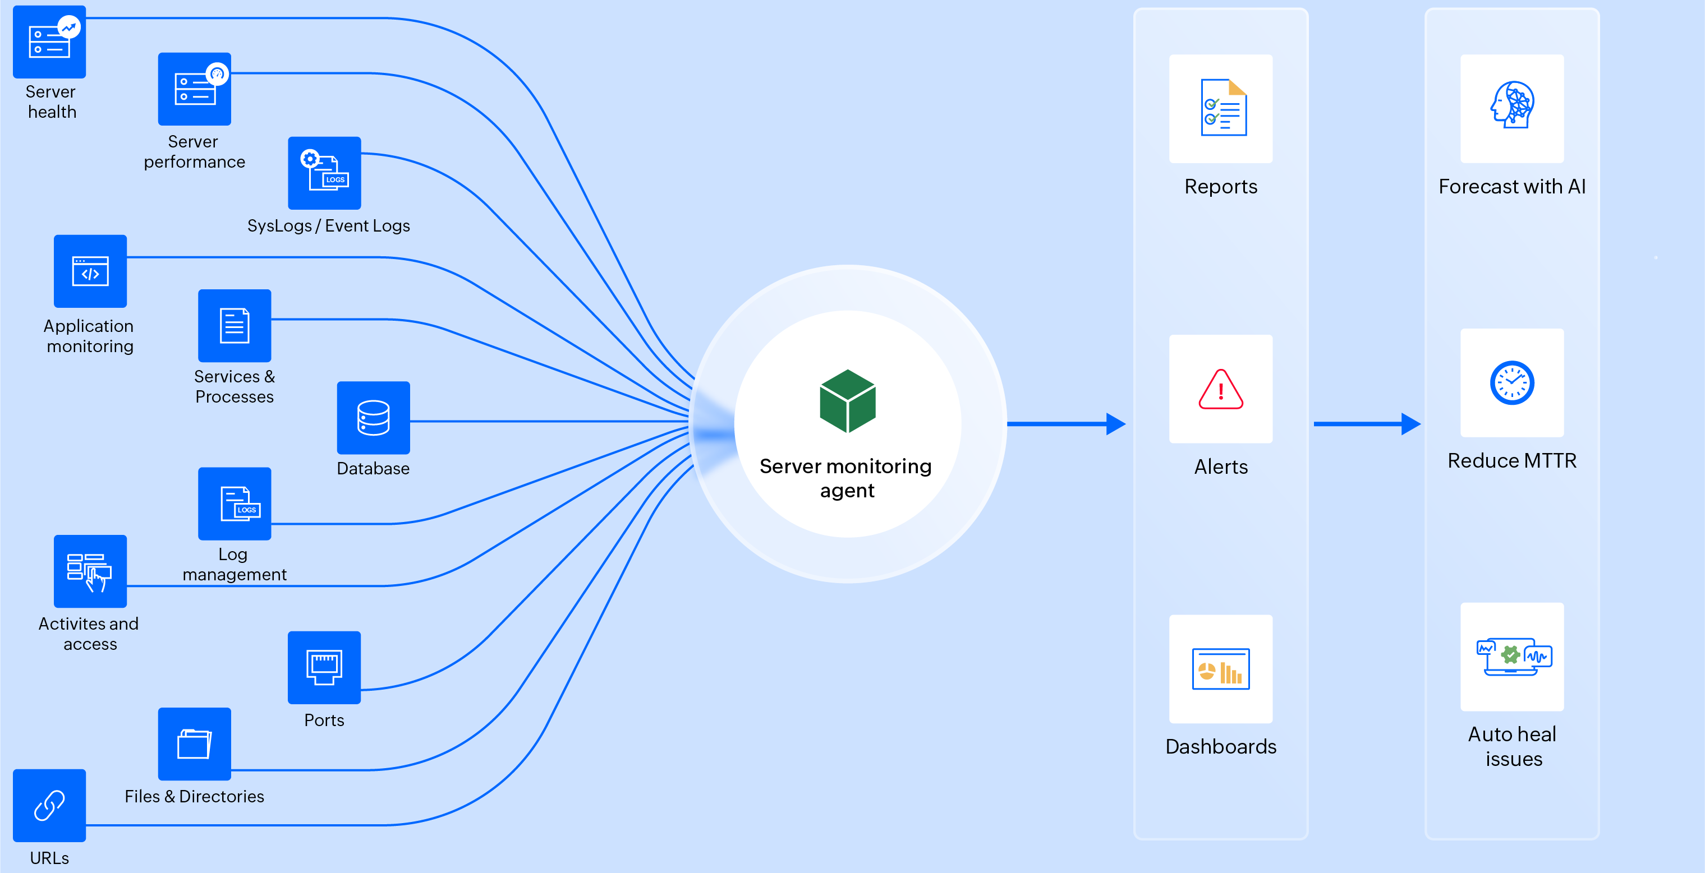This screenshot has height=873, width=1705.
Task: Click the Server health icon
Action: (x=49, y=41)
